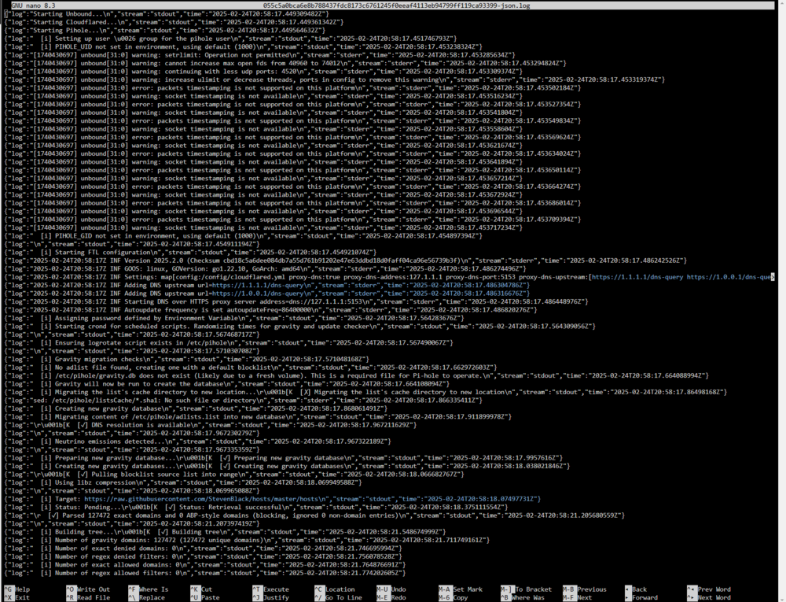Open 1.1.1.1 link in Adding DNS upstream line
786x602 pixels.
click(259, 285)
